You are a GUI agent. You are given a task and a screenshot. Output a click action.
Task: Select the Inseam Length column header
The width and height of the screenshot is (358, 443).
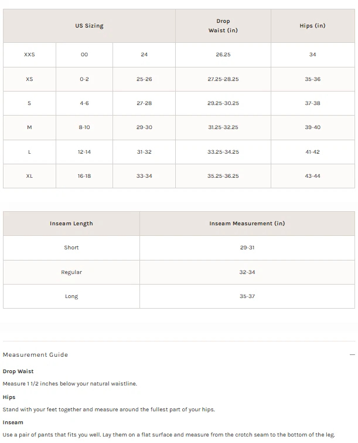pyautogui.click(x=71, y=224)
